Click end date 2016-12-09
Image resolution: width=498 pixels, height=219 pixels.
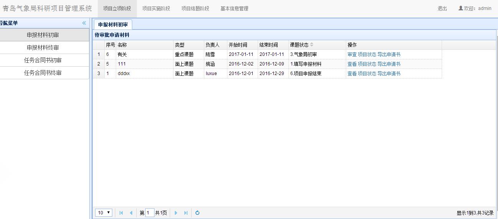tap(273, 64)
